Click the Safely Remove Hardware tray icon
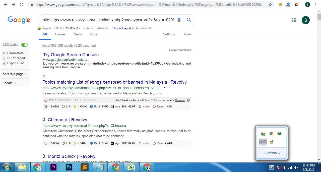The height and width of the screenshot is (172, 321). point(263,134)
